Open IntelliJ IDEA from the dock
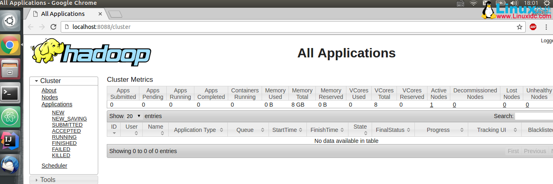The width and height of the screenshot is (553, 184). click(x=10, y=140)
